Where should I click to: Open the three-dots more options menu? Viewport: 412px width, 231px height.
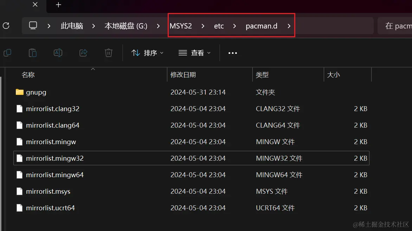click(232, 53)
